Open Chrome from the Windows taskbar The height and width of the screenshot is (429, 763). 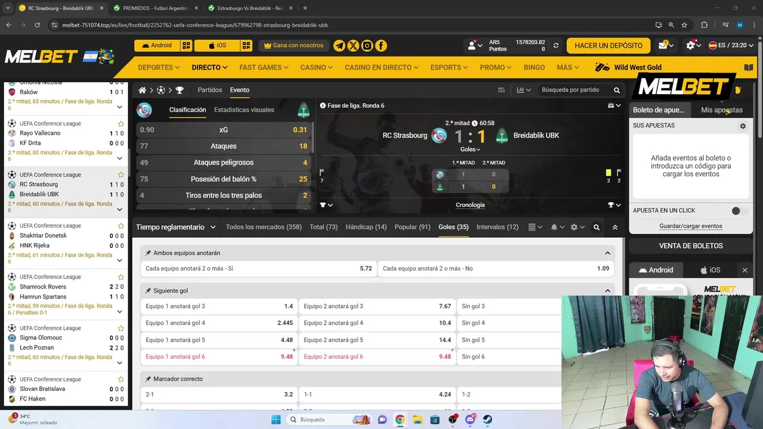point(399,419)
